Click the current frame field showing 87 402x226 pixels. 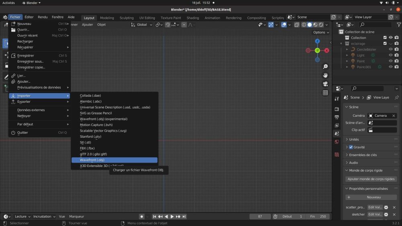pos(260,217)
